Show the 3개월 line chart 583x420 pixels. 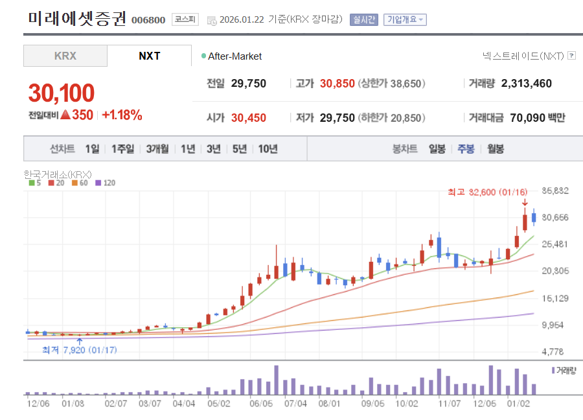157,149
